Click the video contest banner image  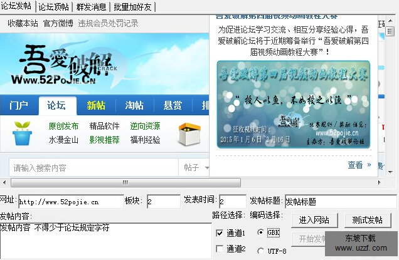coord(294,104)
